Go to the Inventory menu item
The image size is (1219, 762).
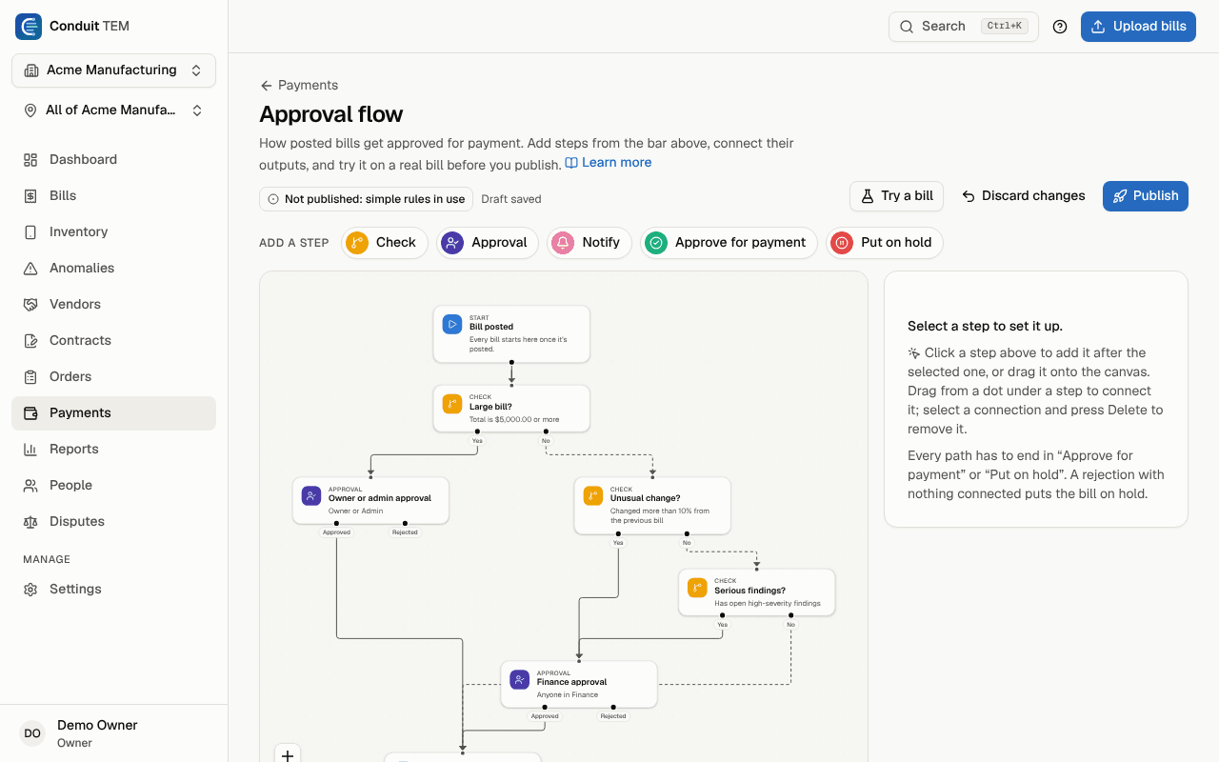pos(113,232)
